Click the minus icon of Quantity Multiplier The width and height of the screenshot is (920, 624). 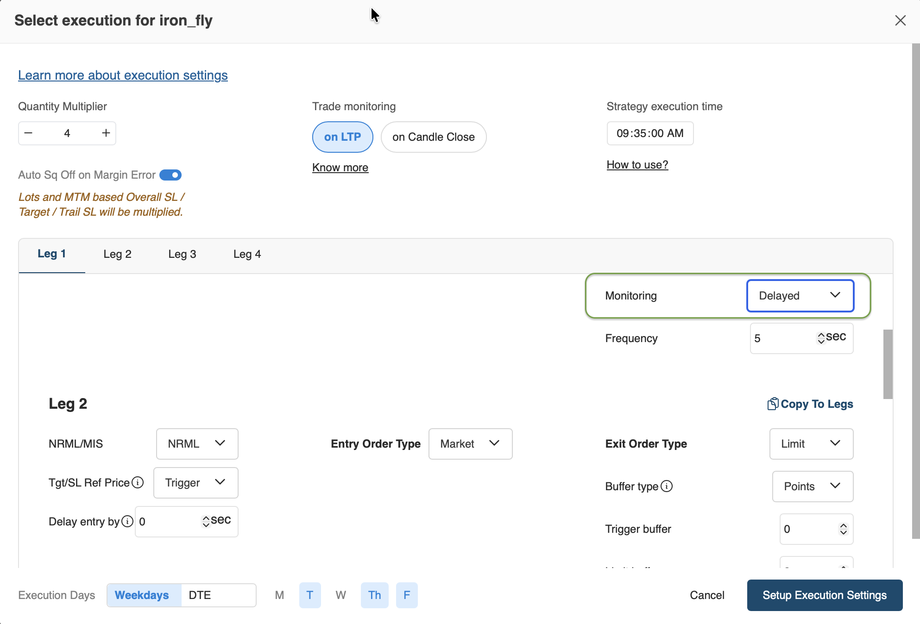(28, 133)
